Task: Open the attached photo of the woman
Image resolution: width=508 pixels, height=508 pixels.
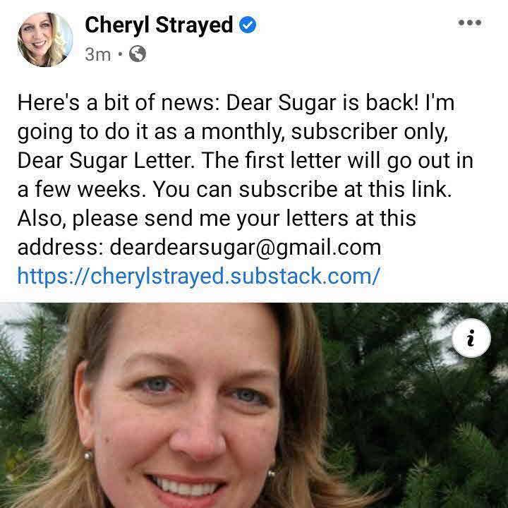Action: (254, 405)
